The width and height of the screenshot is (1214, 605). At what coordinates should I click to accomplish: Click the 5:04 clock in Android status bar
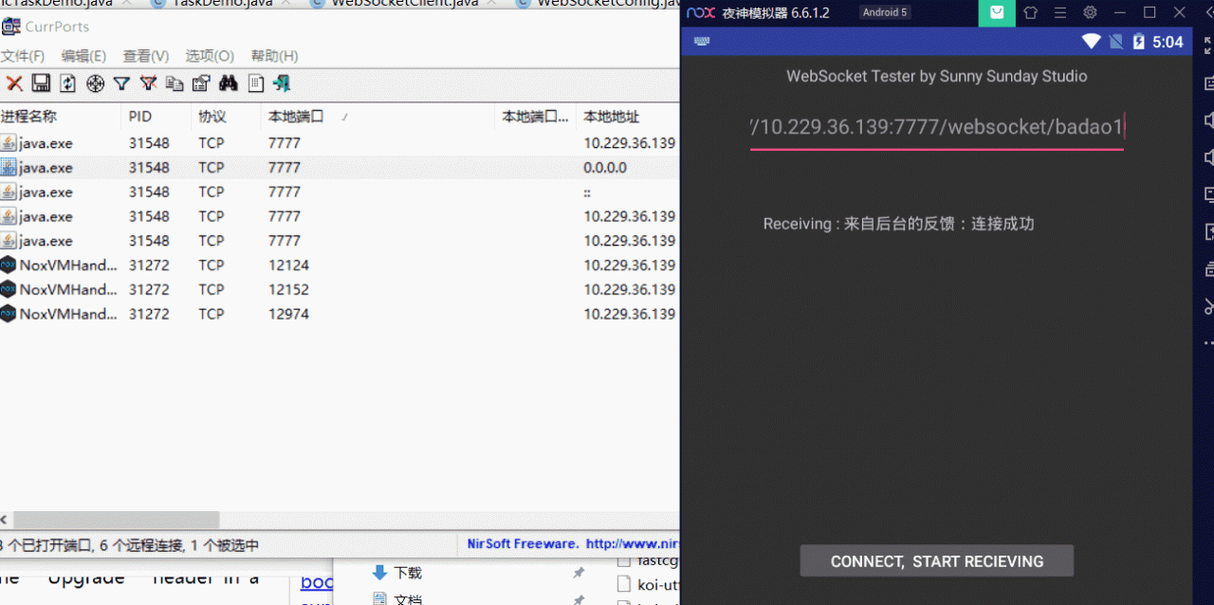pyautogui.click(x=1168, y=42)
